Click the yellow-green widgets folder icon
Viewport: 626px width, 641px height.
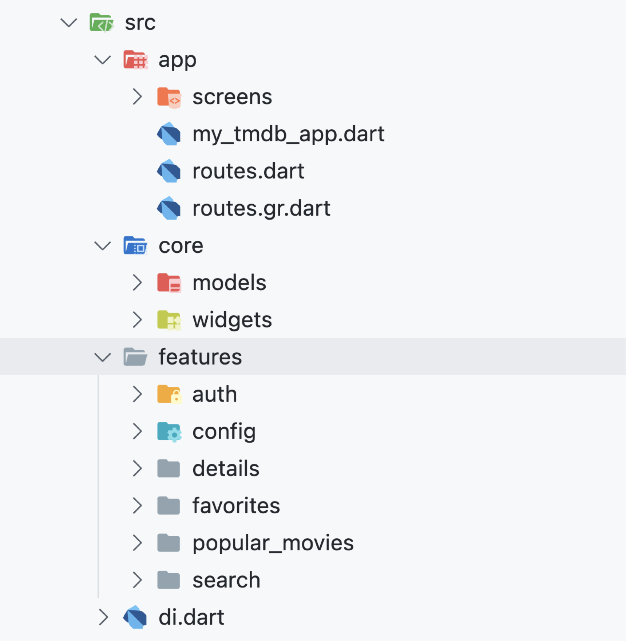(169, 320)
